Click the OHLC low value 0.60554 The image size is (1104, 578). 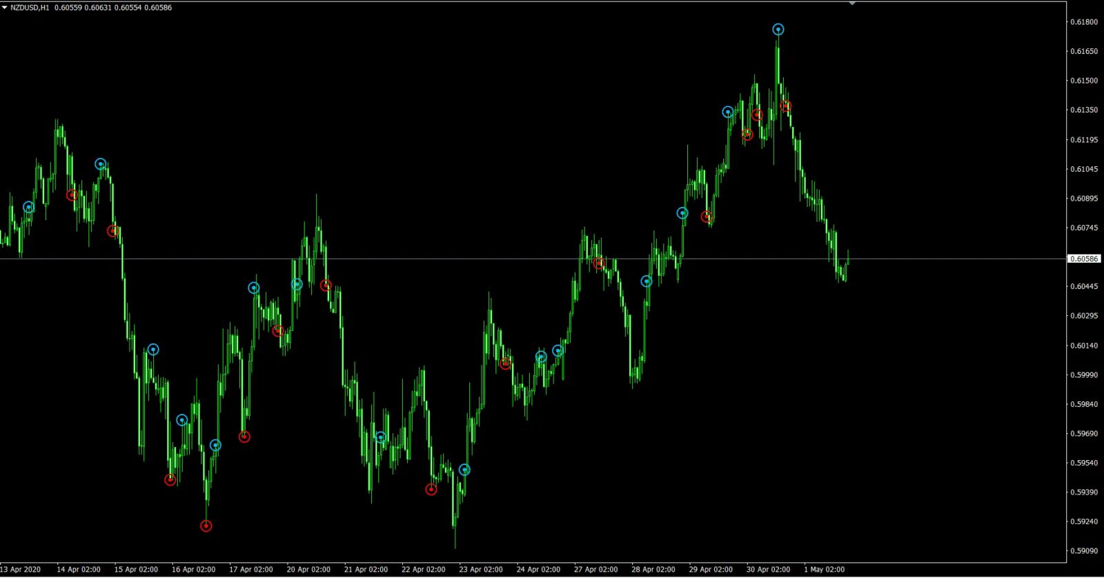(x=128, y=8)
